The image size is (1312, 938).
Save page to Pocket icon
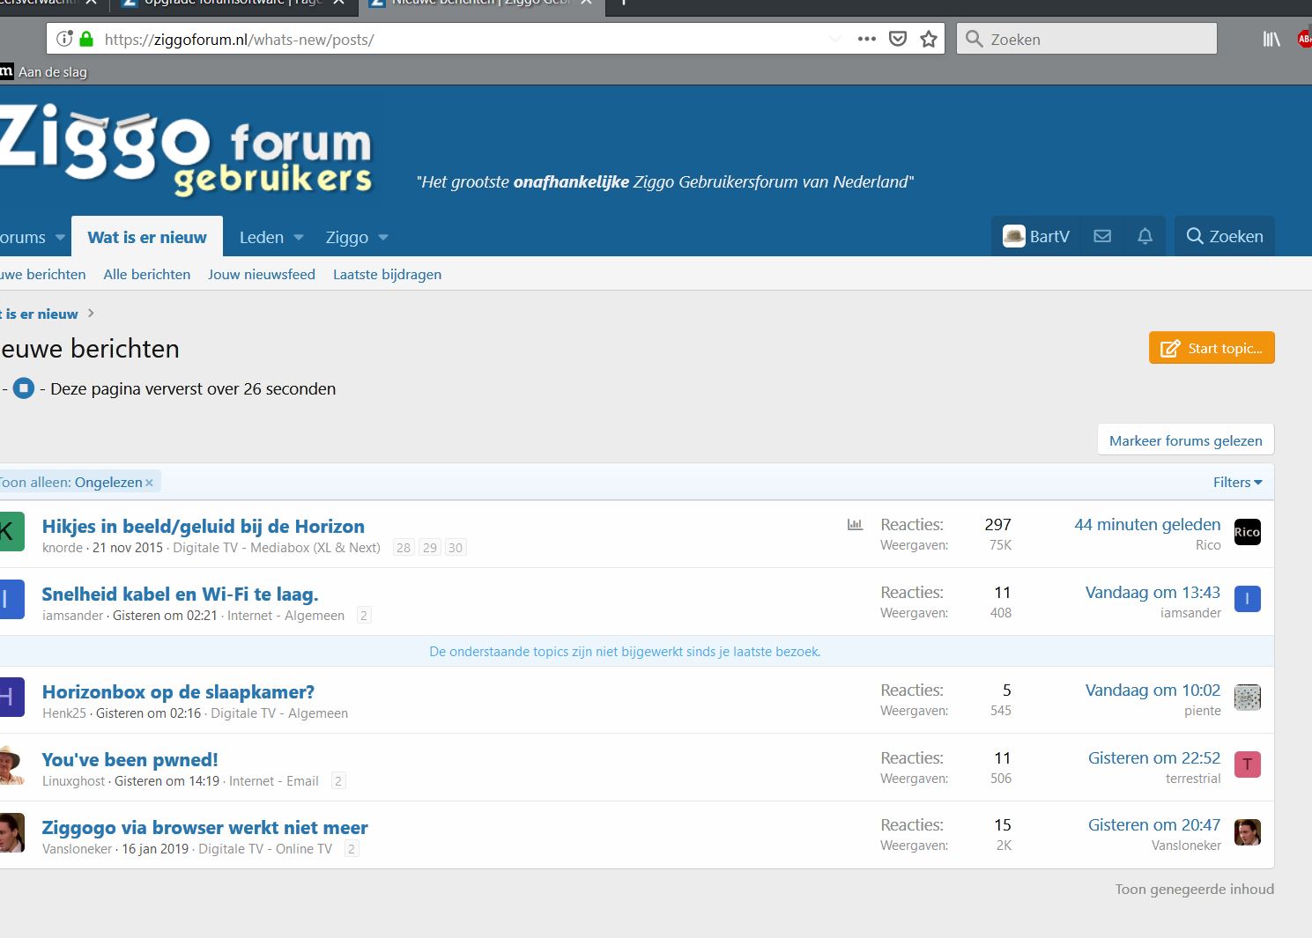tap(898, 39)
